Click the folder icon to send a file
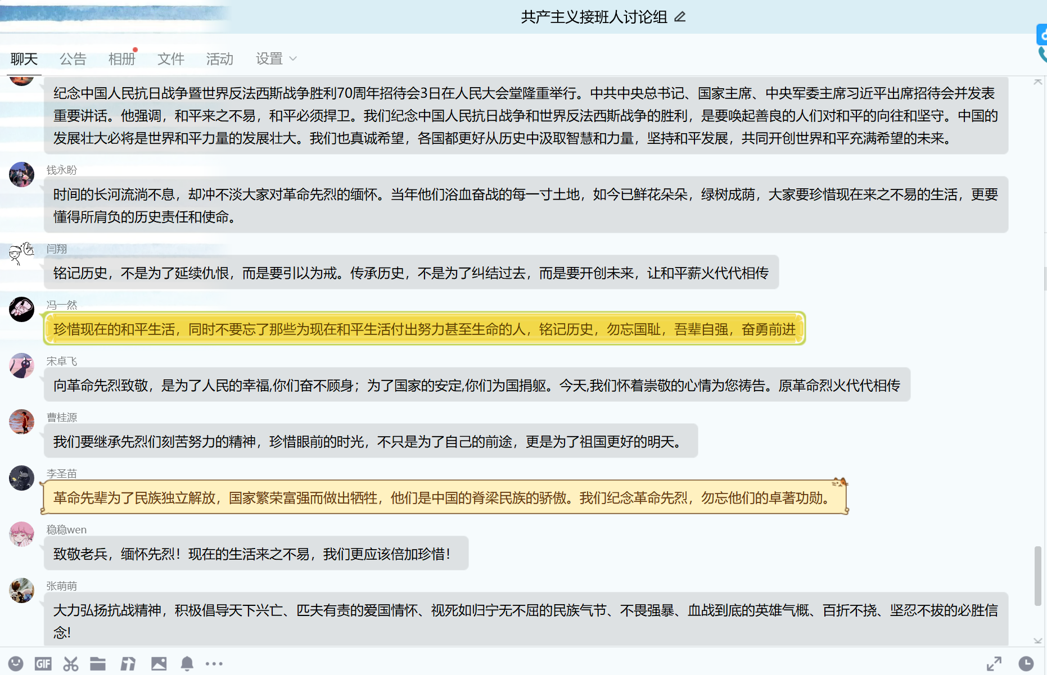Screen dimensions: 1047x675 coord(98,664)
